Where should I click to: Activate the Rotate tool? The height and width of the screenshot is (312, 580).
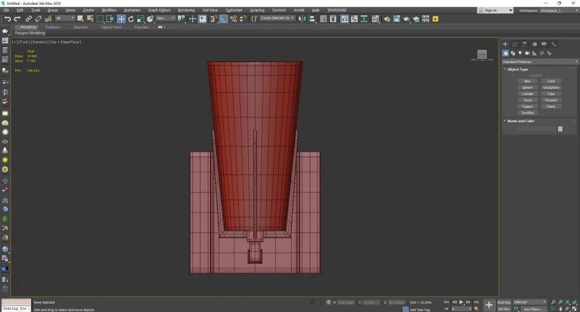click(x=130, y=19)
